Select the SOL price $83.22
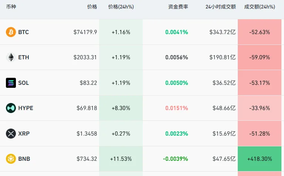Image resolution: width=284 pixels, height=176 pixels. point(88,83)
